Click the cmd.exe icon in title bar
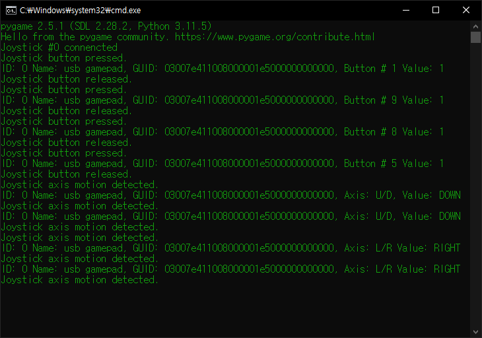 coord(11,11)
